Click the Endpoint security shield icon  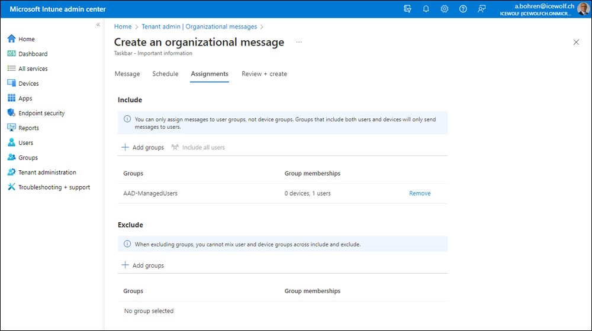click(x=12, y=113)
